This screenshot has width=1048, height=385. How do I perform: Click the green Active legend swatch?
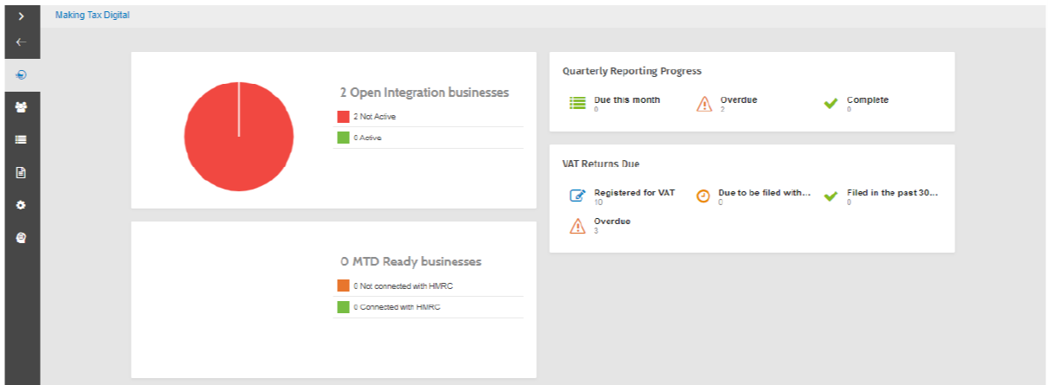click(x=343, y=138)
